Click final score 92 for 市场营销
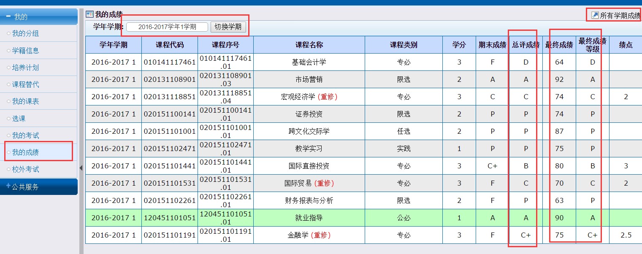Image resolution: width=642 pixels, height=254 pixels. pyautogui.click(x=559, y=80)
